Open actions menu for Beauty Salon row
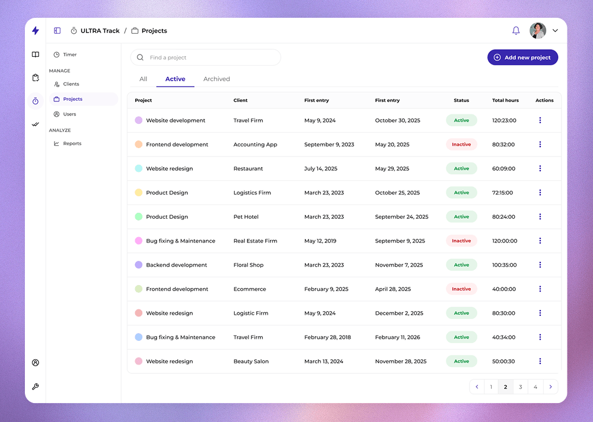593x422 pixels. click(x=540, y=361)
